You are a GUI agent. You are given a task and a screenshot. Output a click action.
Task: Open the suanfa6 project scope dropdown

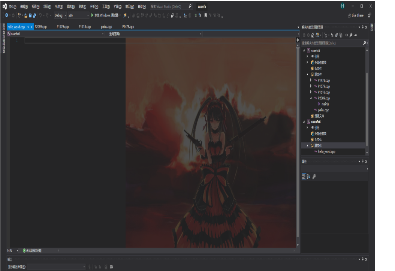click(55, 34)
